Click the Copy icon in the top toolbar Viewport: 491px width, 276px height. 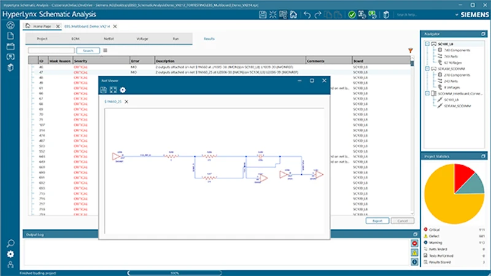pyautogui.click(x=328, y=15)
